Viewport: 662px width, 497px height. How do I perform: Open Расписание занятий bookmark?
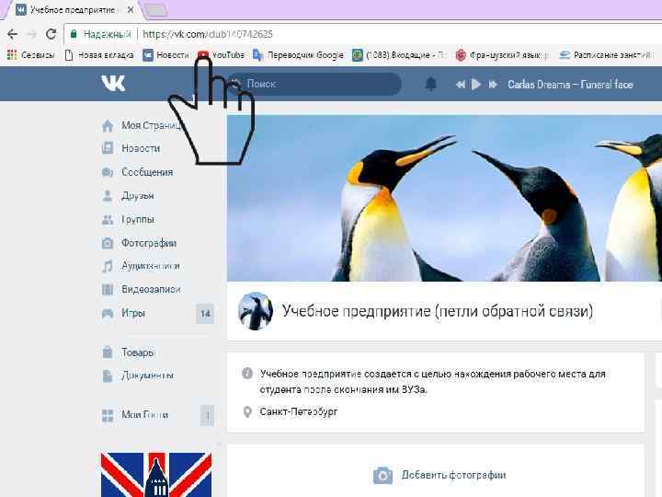606,55
